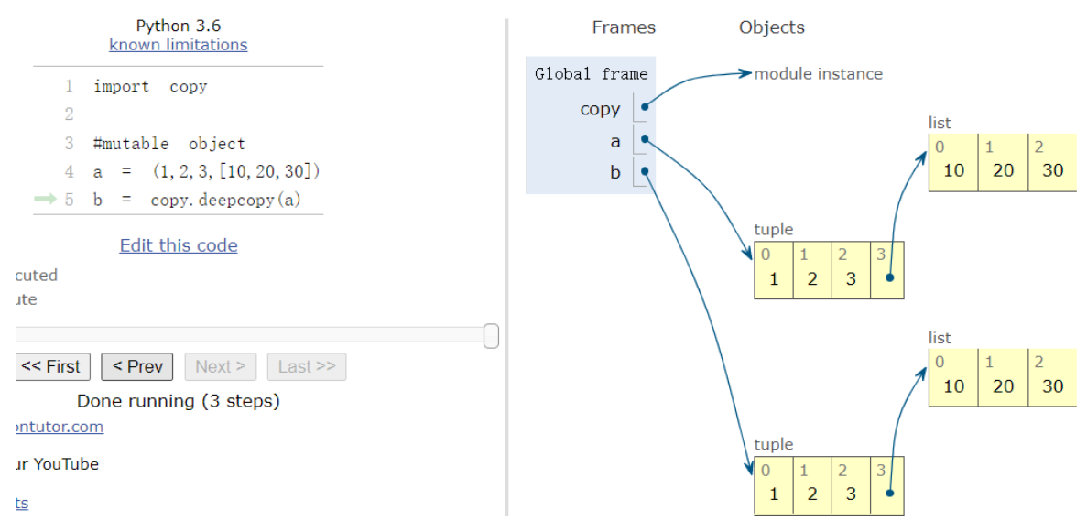Click the line defining tuple a
The image size is (1087, 521).
click(206, 171)
